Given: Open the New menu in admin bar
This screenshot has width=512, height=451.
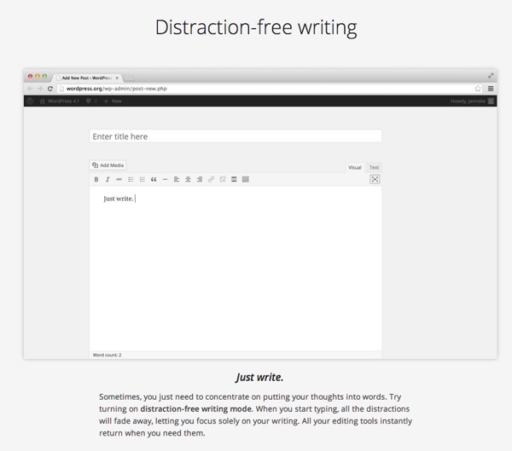Looking at the screenshot, I should coord(113,101).
